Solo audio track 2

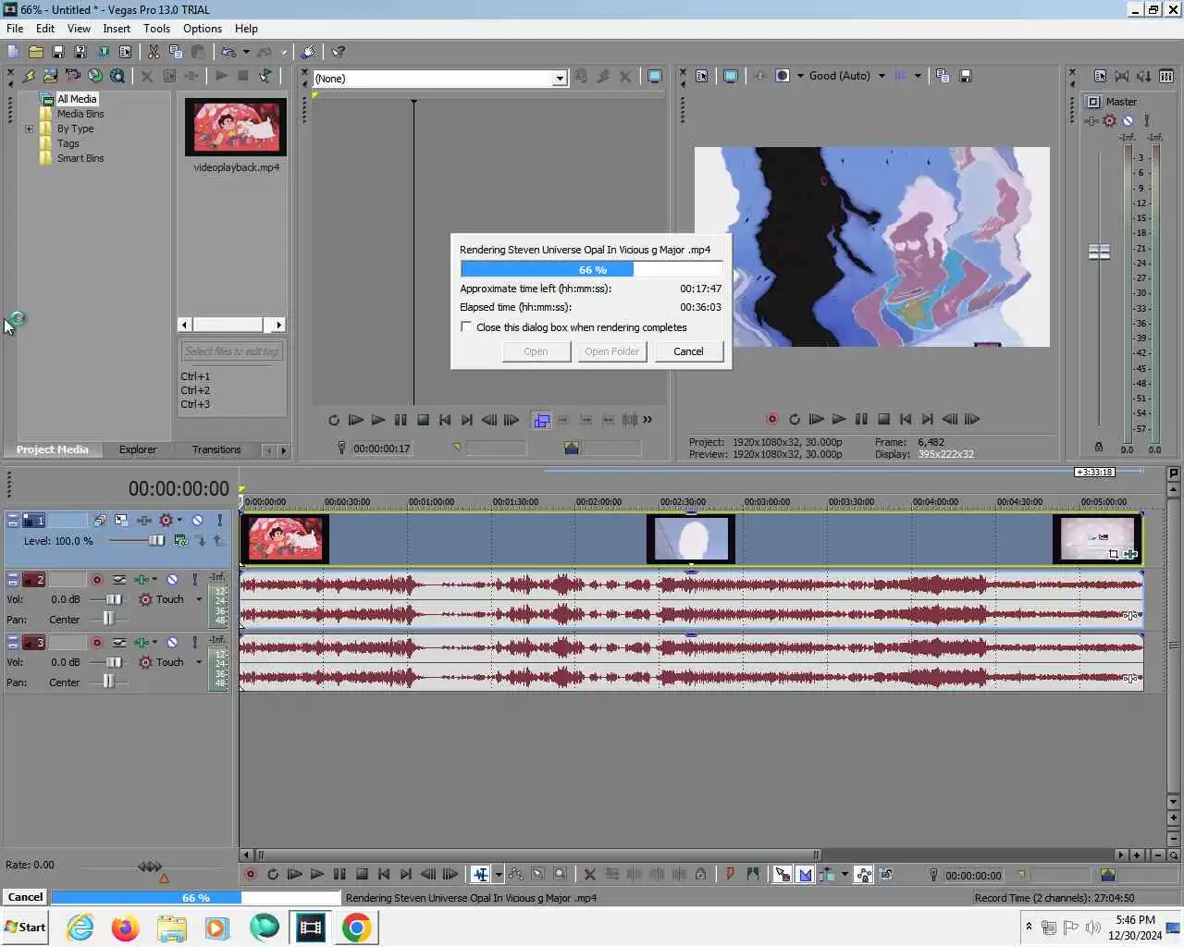click(x=194, y=579)
